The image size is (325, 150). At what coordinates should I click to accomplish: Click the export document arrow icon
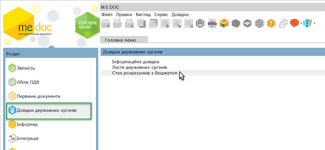click(153, 23)
